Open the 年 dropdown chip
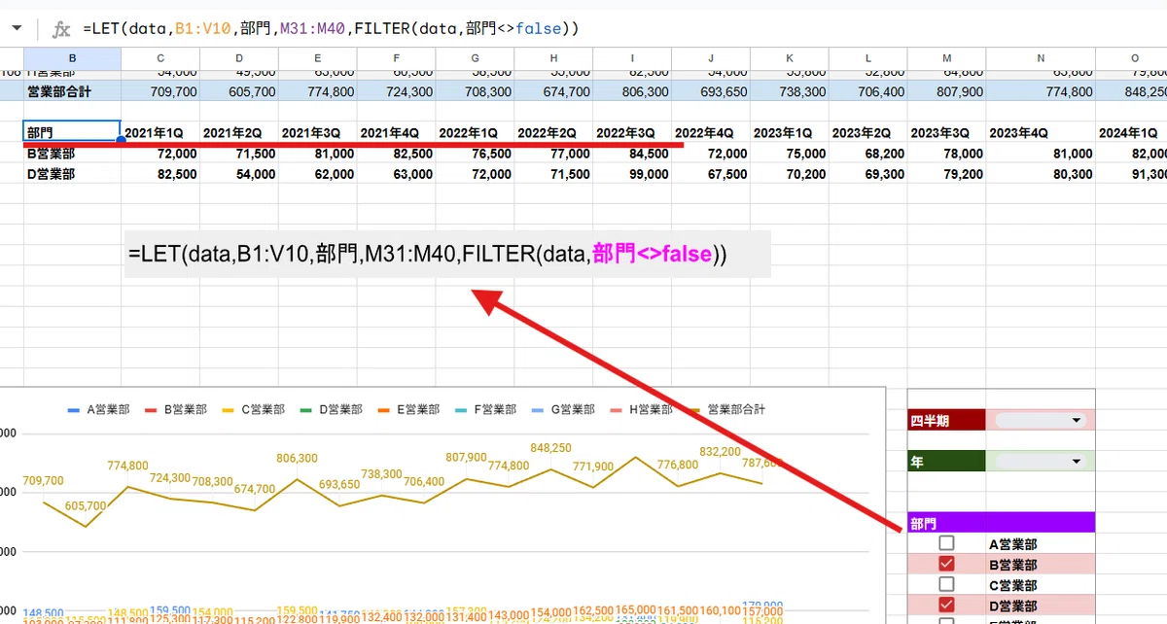The height and width of the screenshot is (624, 1167). 1040,462
